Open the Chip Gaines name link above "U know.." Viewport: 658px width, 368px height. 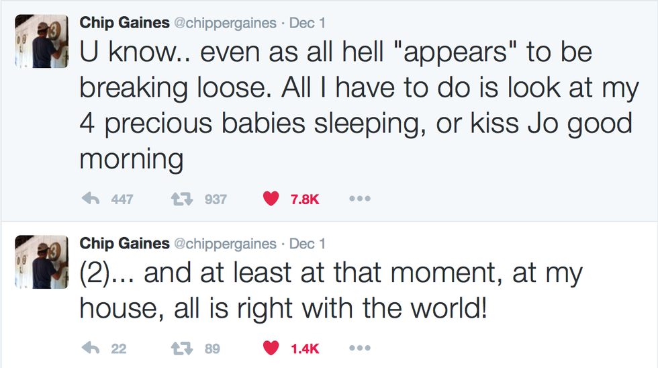coord(124,23)
